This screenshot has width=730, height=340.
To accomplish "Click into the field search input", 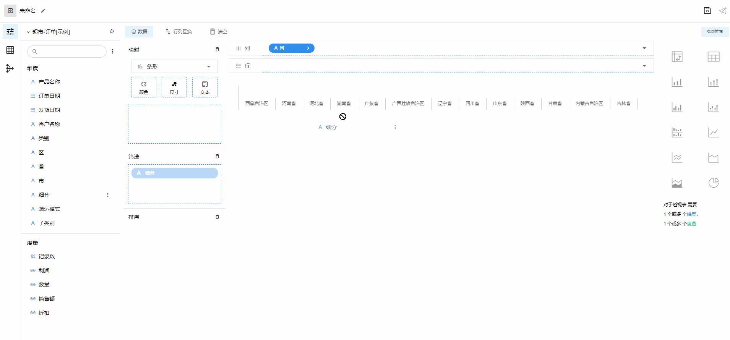I will tap(67, 51).
